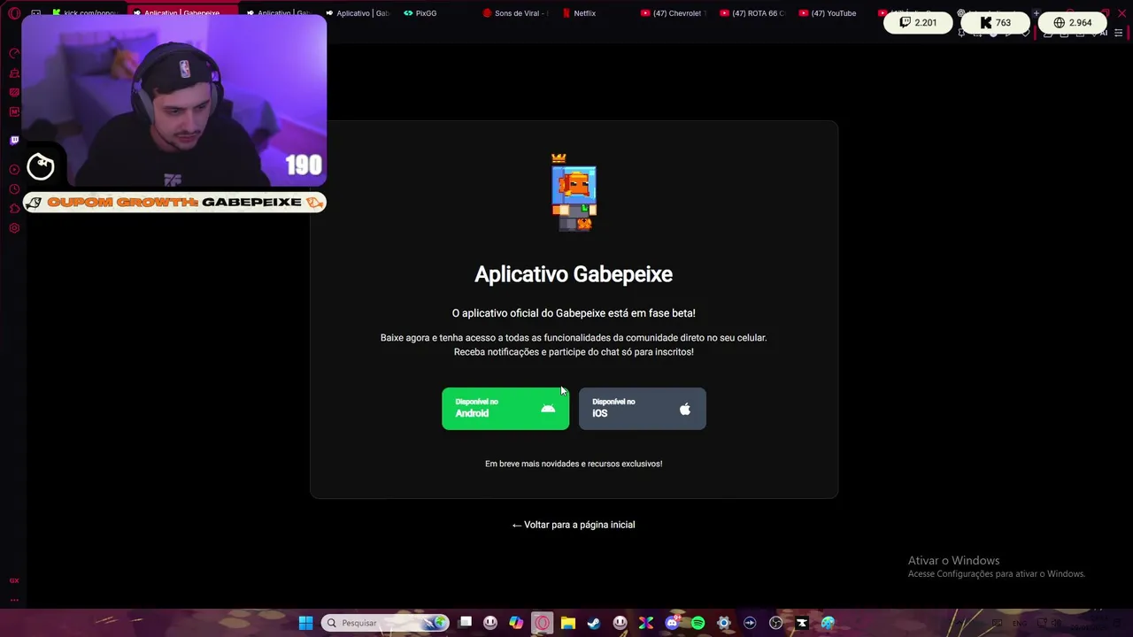Open Opera GX menu logo in the tab bar
This screenshot has height=637, width=1133.
coord(14,13)
